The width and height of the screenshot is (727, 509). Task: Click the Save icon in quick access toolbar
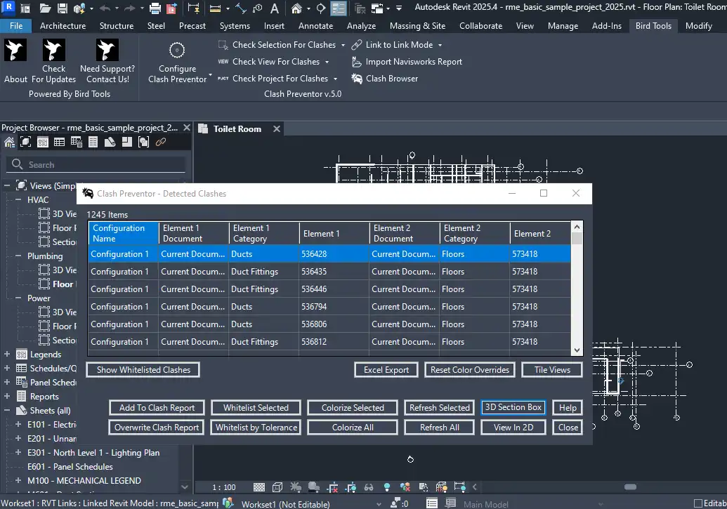[x=63, y=8]
